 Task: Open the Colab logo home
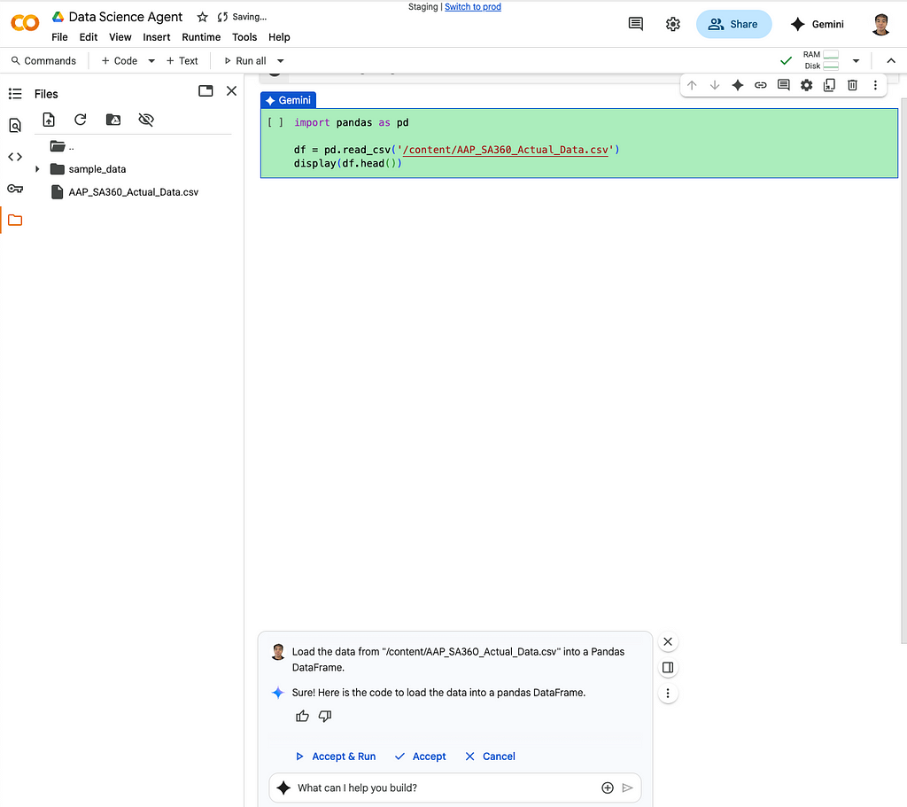(25, 23)
